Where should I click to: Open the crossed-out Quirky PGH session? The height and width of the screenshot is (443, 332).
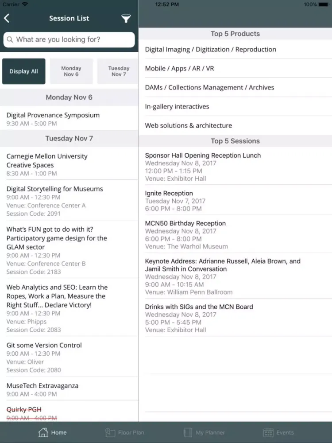point(69,412)
